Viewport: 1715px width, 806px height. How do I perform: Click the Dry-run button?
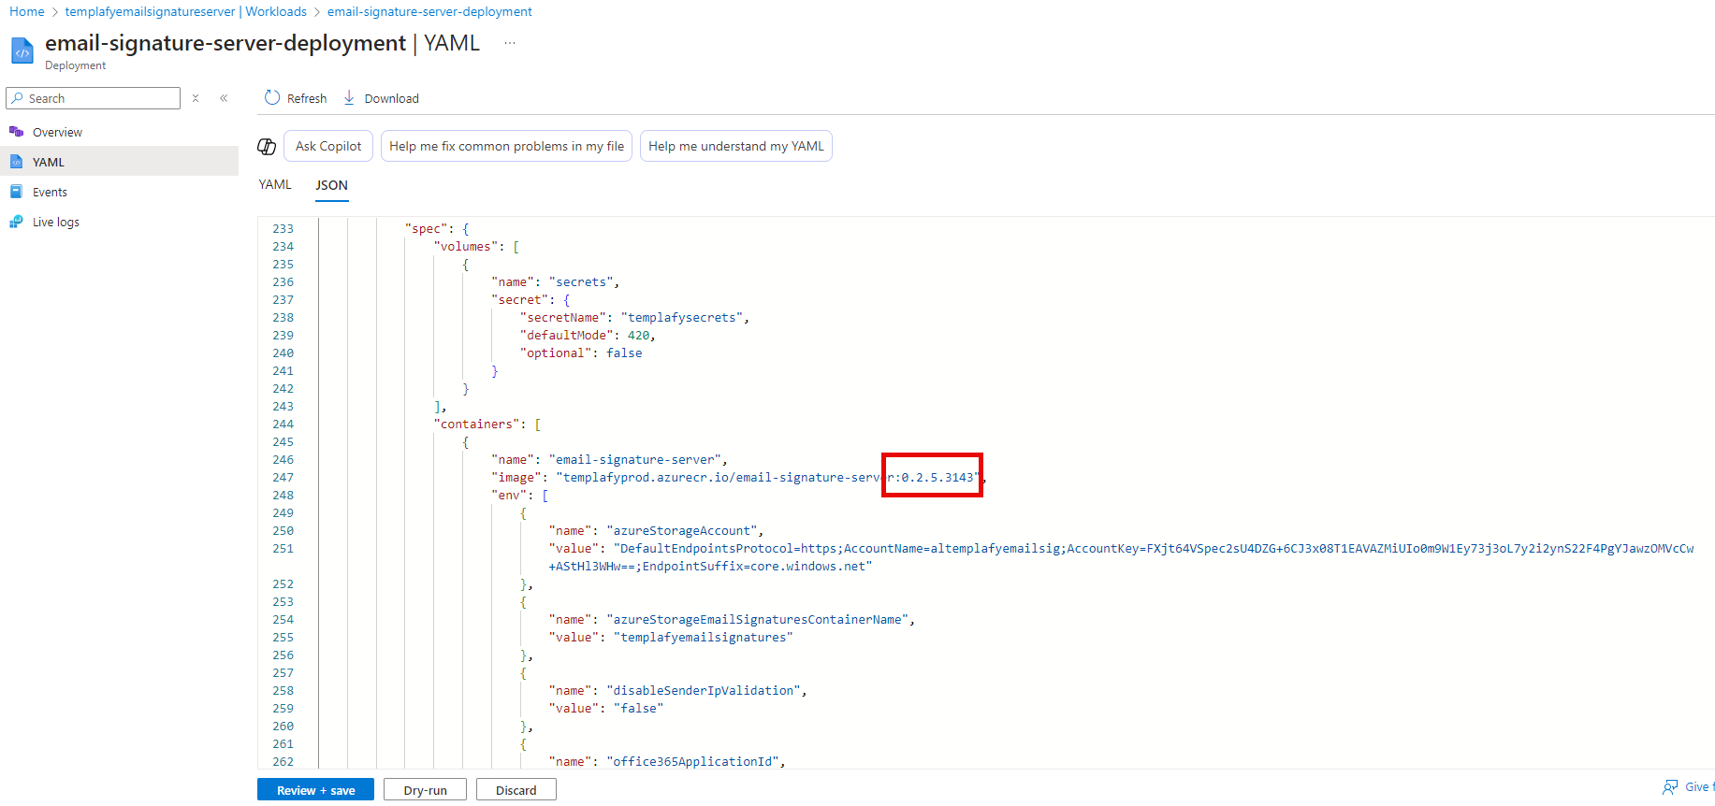tap(425, 790)
